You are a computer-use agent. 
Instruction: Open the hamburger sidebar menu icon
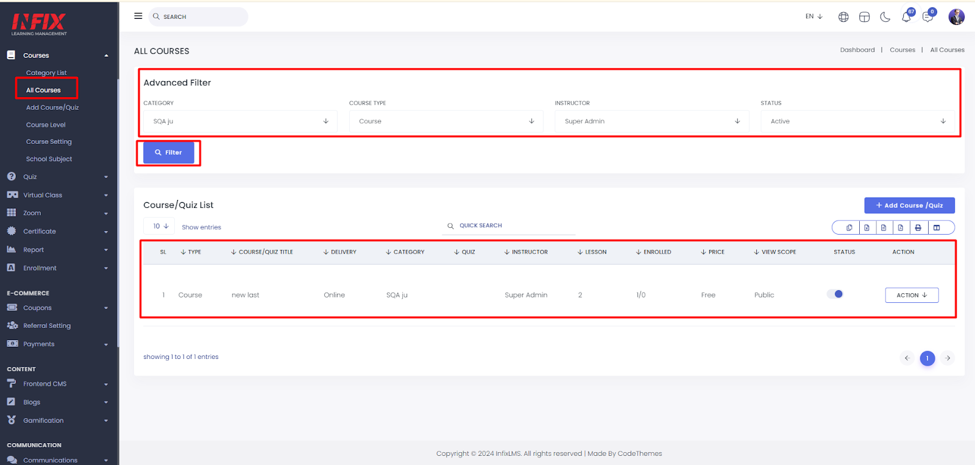pos(138,16)
